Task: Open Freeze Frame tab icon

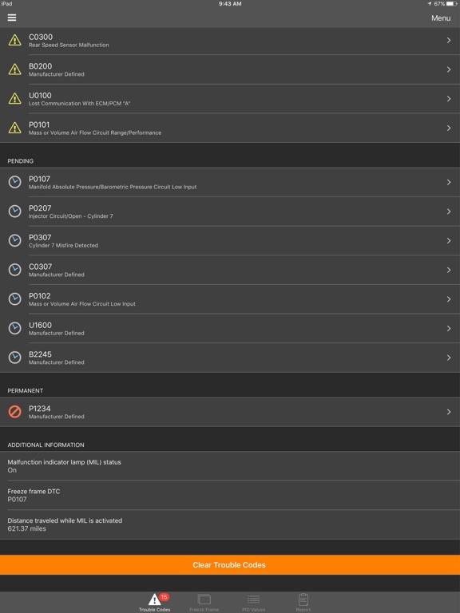Action: click(204, 599)
